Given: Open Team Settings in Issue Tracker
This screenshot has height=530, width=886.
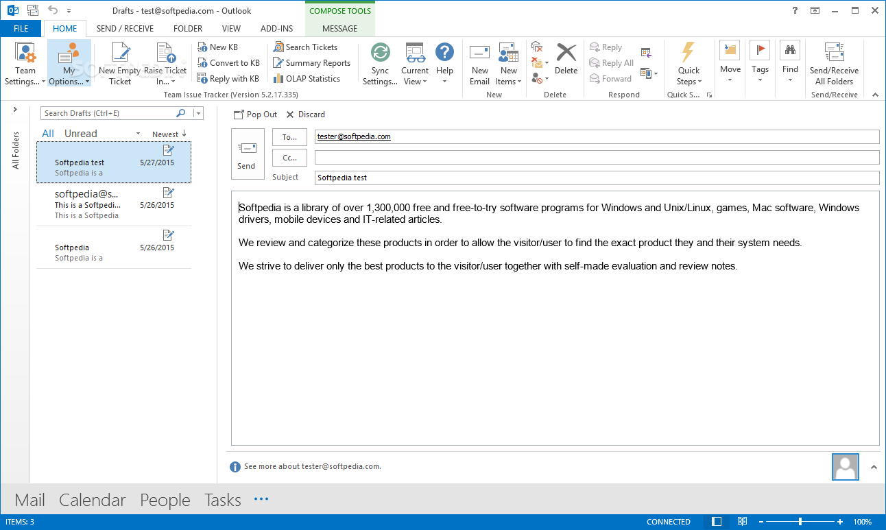Looking at the screenshot, I should click(25, 64).
